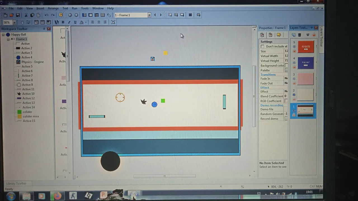Click the frame editor horizontal scrollbar thumb
Screen dimensions: 358x201
[x=164, y=176]
